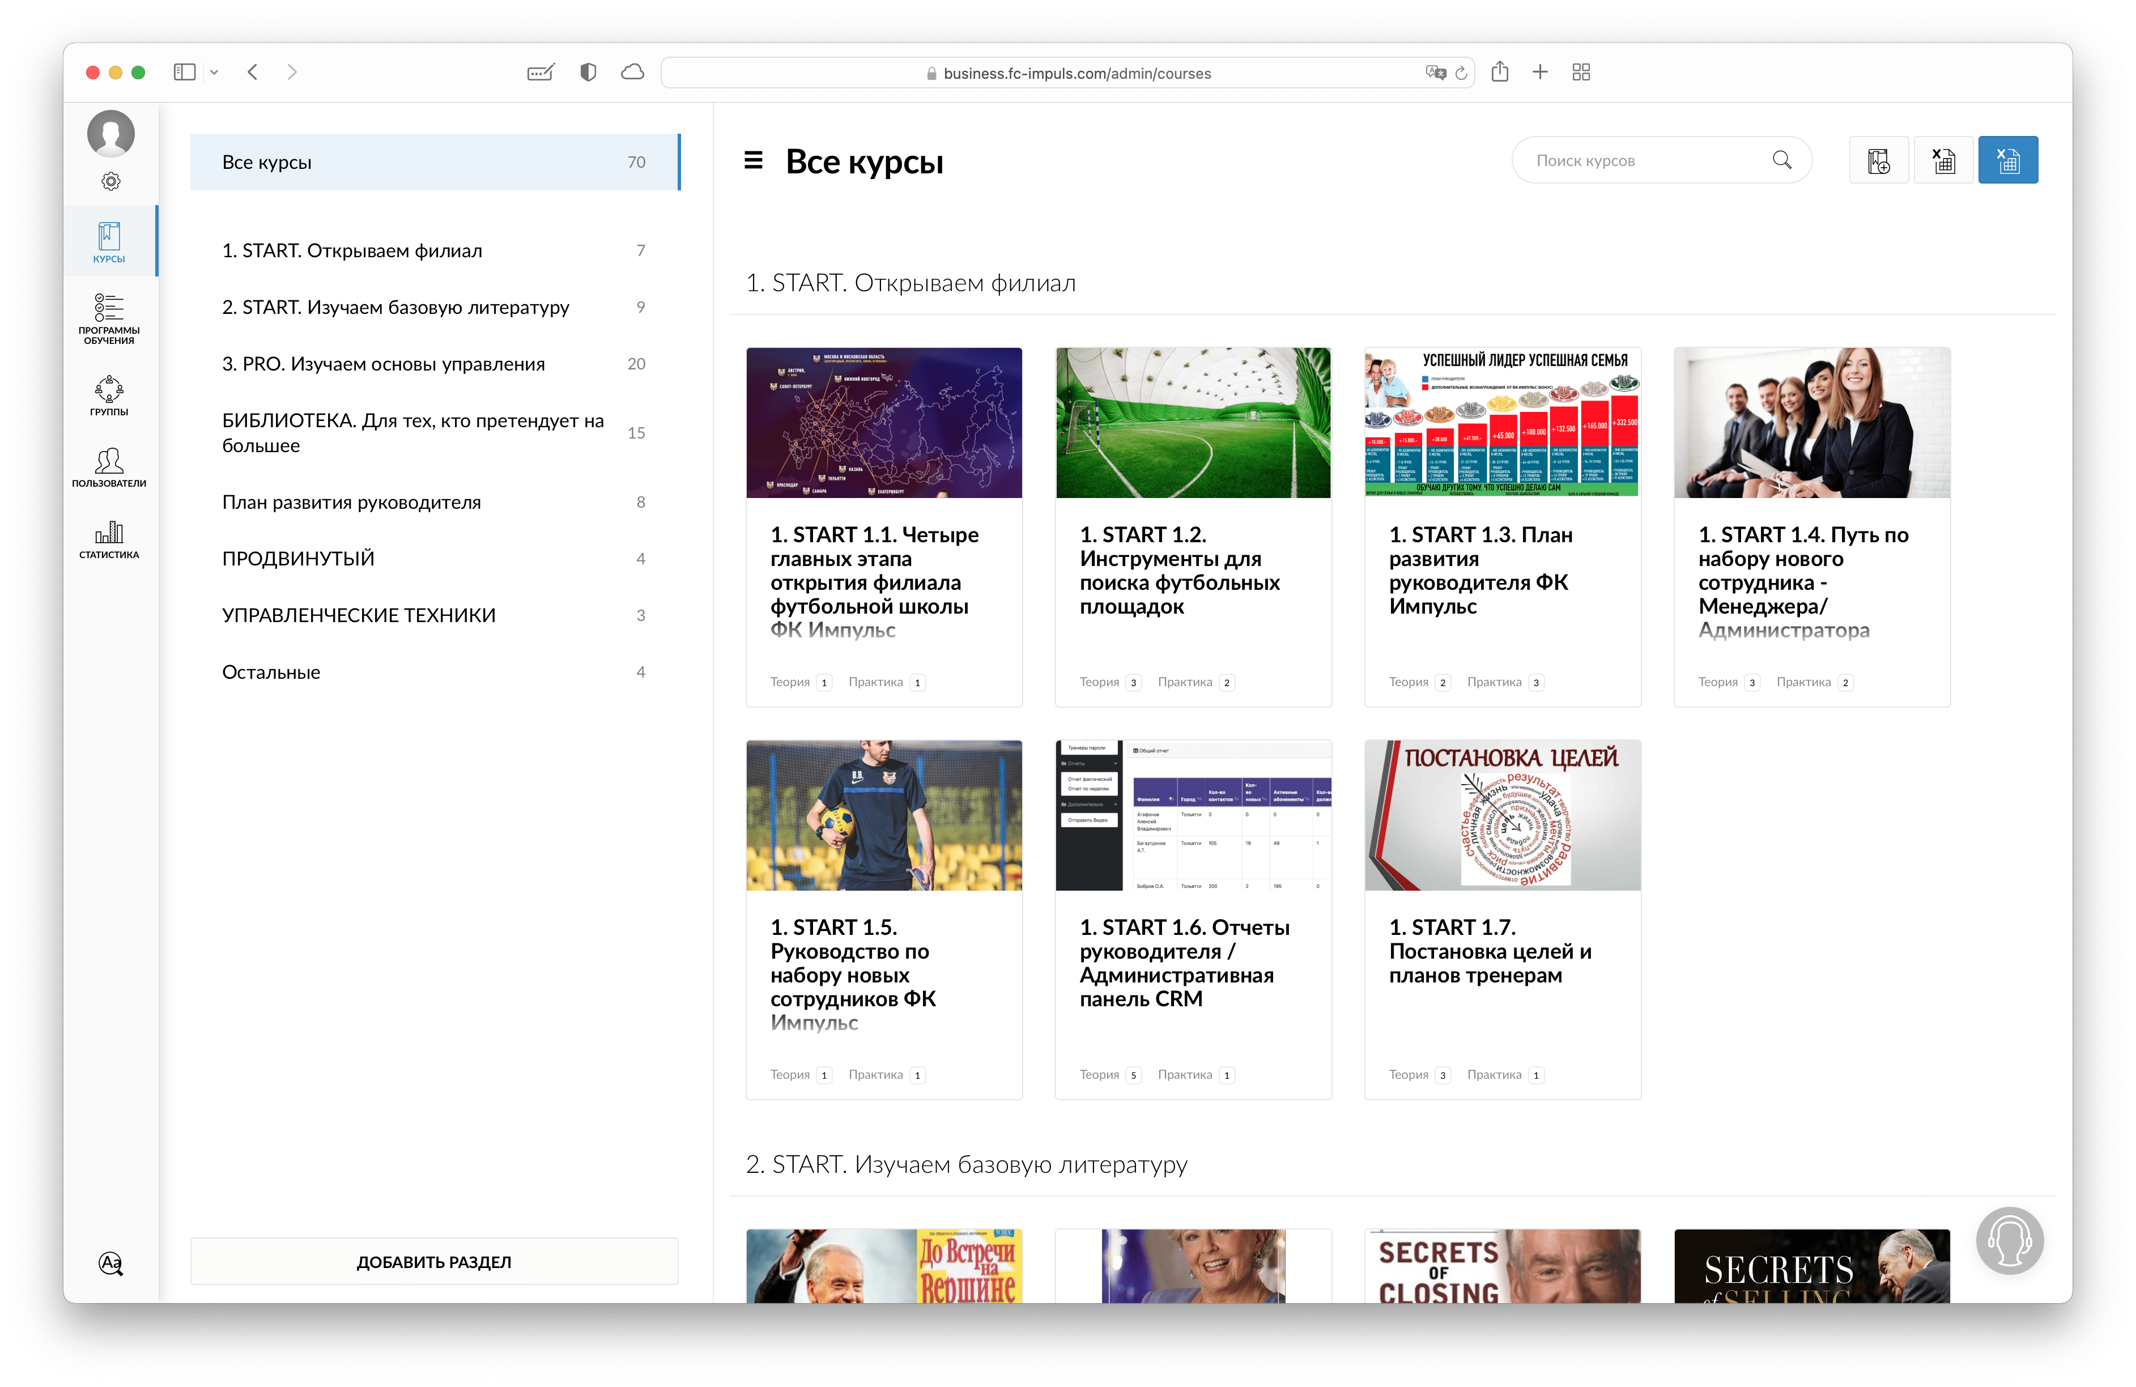Viewport: 2136px width, 1387px height.
Task: Open Статистика section
Action: point(109,539)
